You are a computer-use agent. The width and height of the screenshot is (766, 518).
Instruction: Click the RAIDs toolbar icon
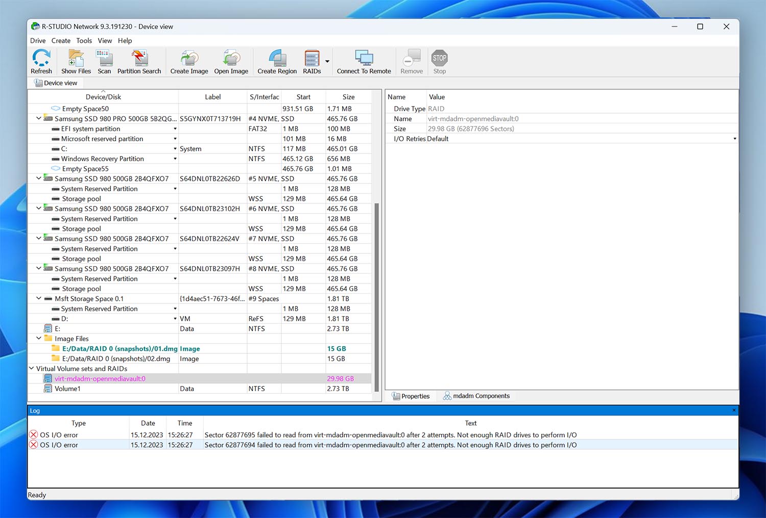click(x=312, y=62)
